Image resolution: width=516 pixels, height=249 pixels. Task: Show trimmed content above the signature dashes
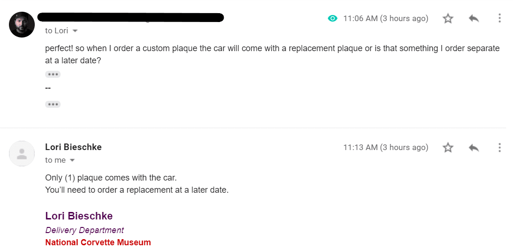(x=53, y=75)
